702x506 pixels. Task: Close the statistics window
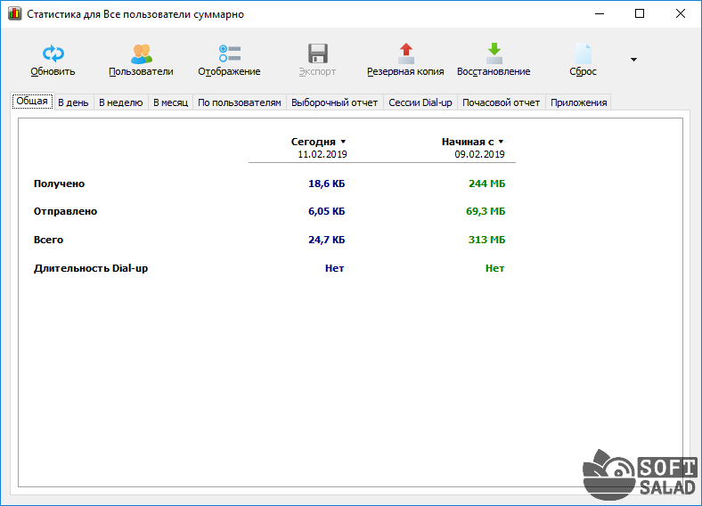pyautogui.click(x=681, y=14)
